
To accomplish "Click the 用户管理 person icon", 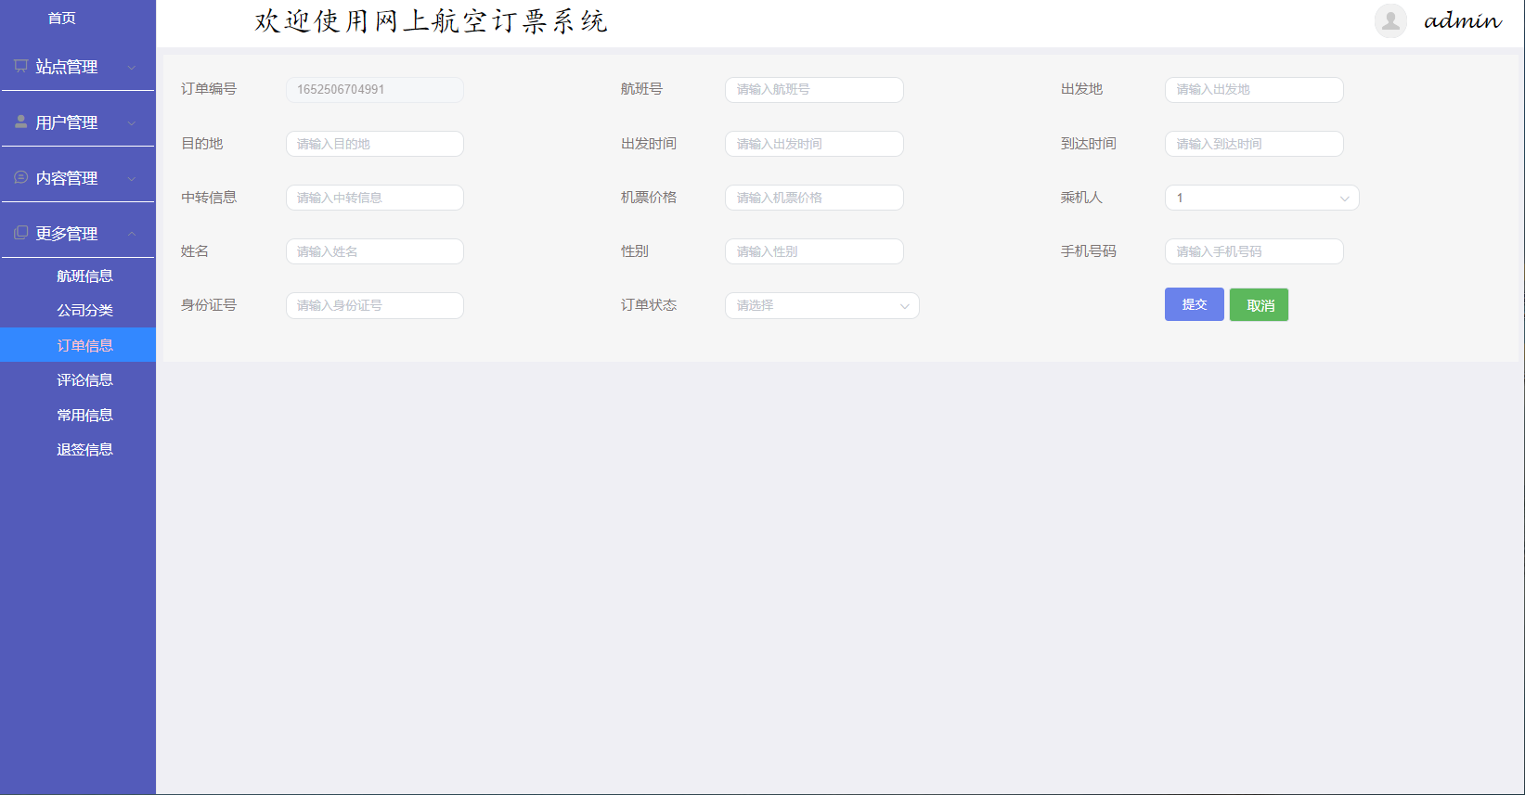I will [20, 122].
